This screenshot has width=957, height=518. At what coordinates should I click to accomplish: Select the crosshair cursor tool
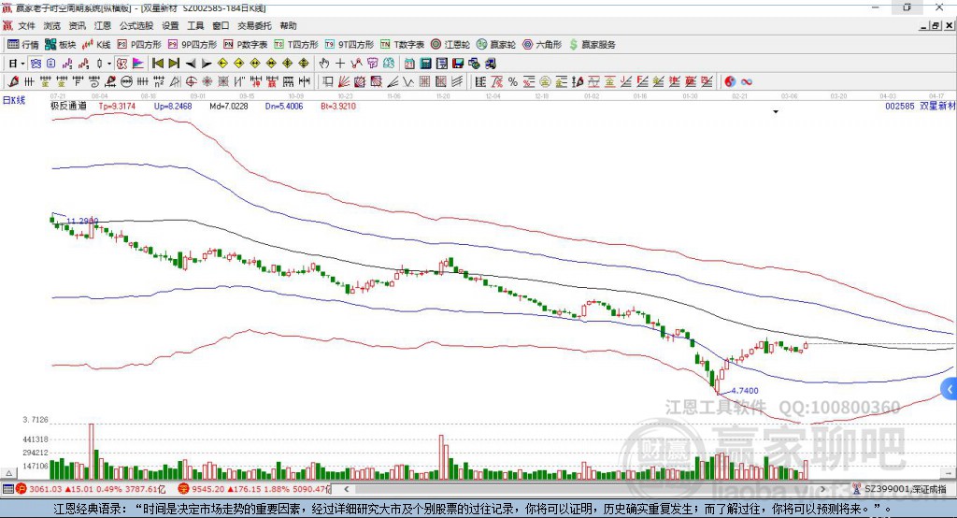(x=340, y=64)
